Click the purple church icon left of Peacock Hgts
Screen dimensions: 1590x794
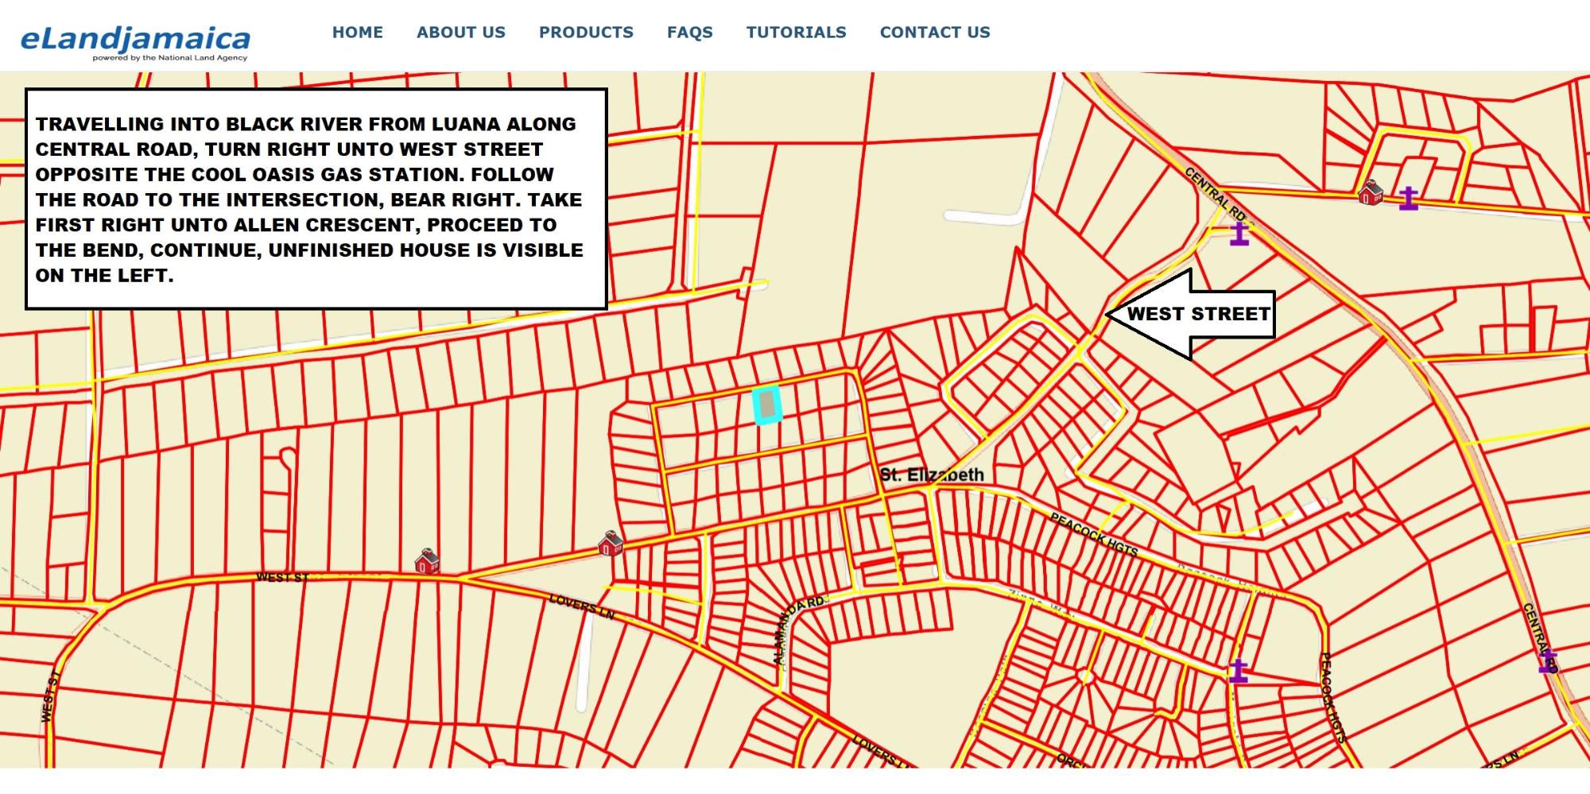tap(1238, 671)
